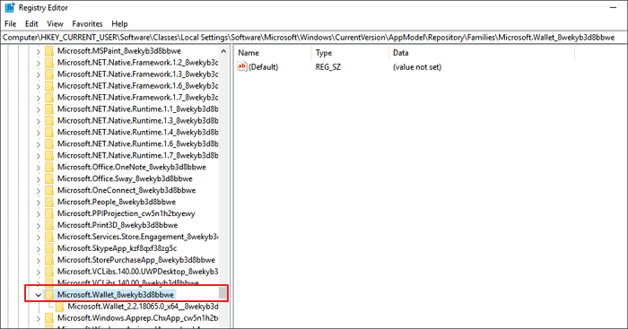Click the REG_SZ type cell

[x=328, y=67]
